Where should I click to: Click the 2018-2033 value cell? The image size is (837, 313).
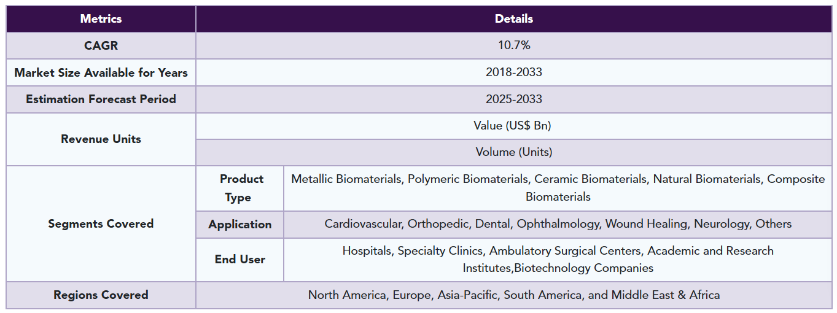click(514, 72)
